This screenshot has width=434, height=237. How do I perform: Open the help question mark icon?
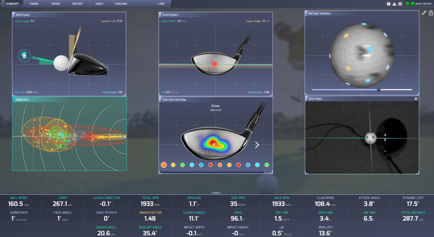[389, 4]
